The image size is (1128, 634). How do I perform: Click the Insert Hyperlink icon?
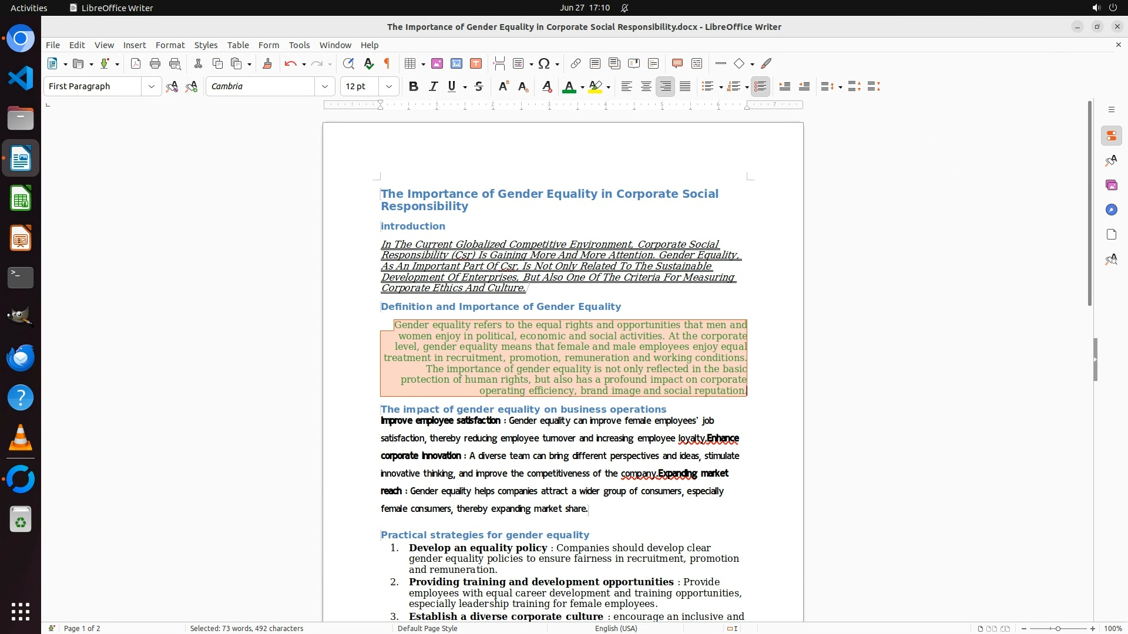576,63
